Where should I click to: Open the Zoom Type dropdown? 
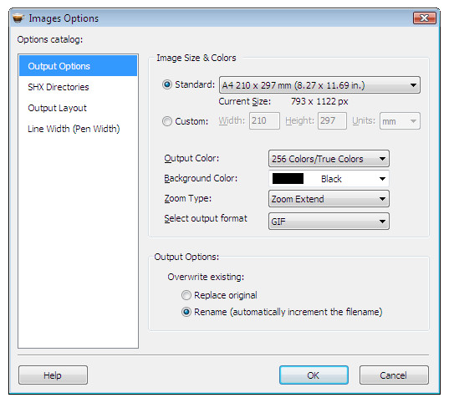click(x=329, y=199)
